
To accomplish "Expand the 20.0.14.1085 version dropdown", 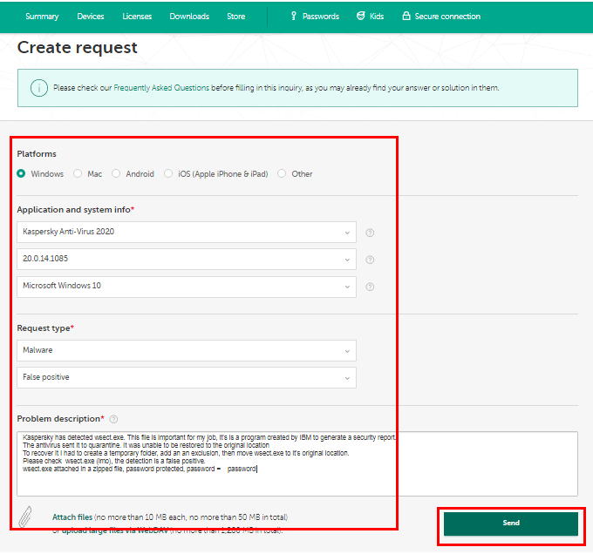I will tap(187, 259).
